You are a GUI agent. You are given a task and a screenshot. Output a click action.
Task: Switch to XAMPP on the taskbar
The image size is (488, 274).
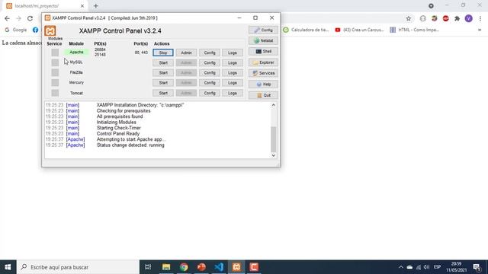236,267
